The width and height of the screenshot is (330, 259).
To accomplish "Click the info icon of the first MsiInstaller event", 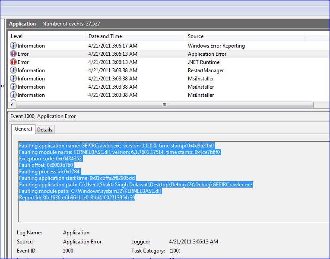I will [13, 78].
